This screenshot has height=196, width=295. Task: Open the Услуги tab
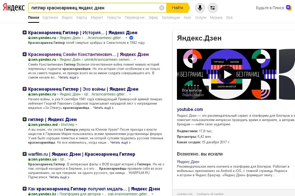click(201, 17)
